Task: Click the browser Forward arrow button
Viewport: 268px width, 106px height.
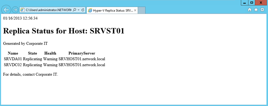Action: coord(15,10)
